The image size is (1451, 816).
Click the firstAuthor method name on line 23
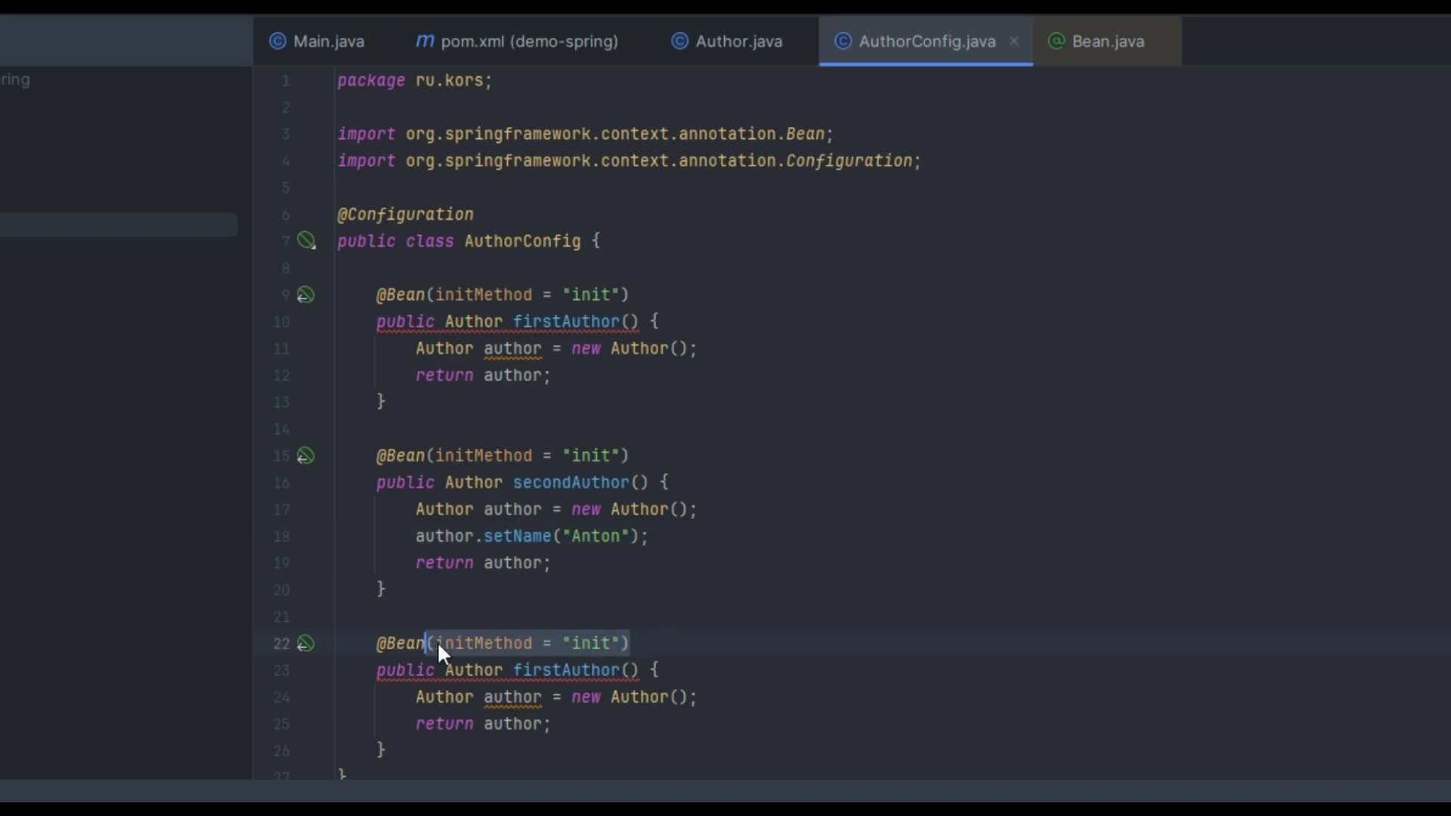coord(566,670)
